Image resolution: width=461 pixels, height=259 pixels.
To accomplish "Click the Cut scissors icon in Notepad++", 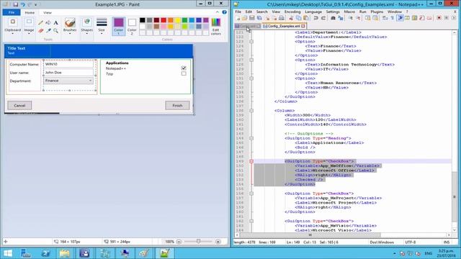I will coord(291,18).
